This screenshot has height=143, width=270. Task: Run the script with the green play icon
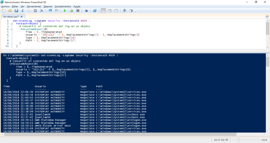65,11
